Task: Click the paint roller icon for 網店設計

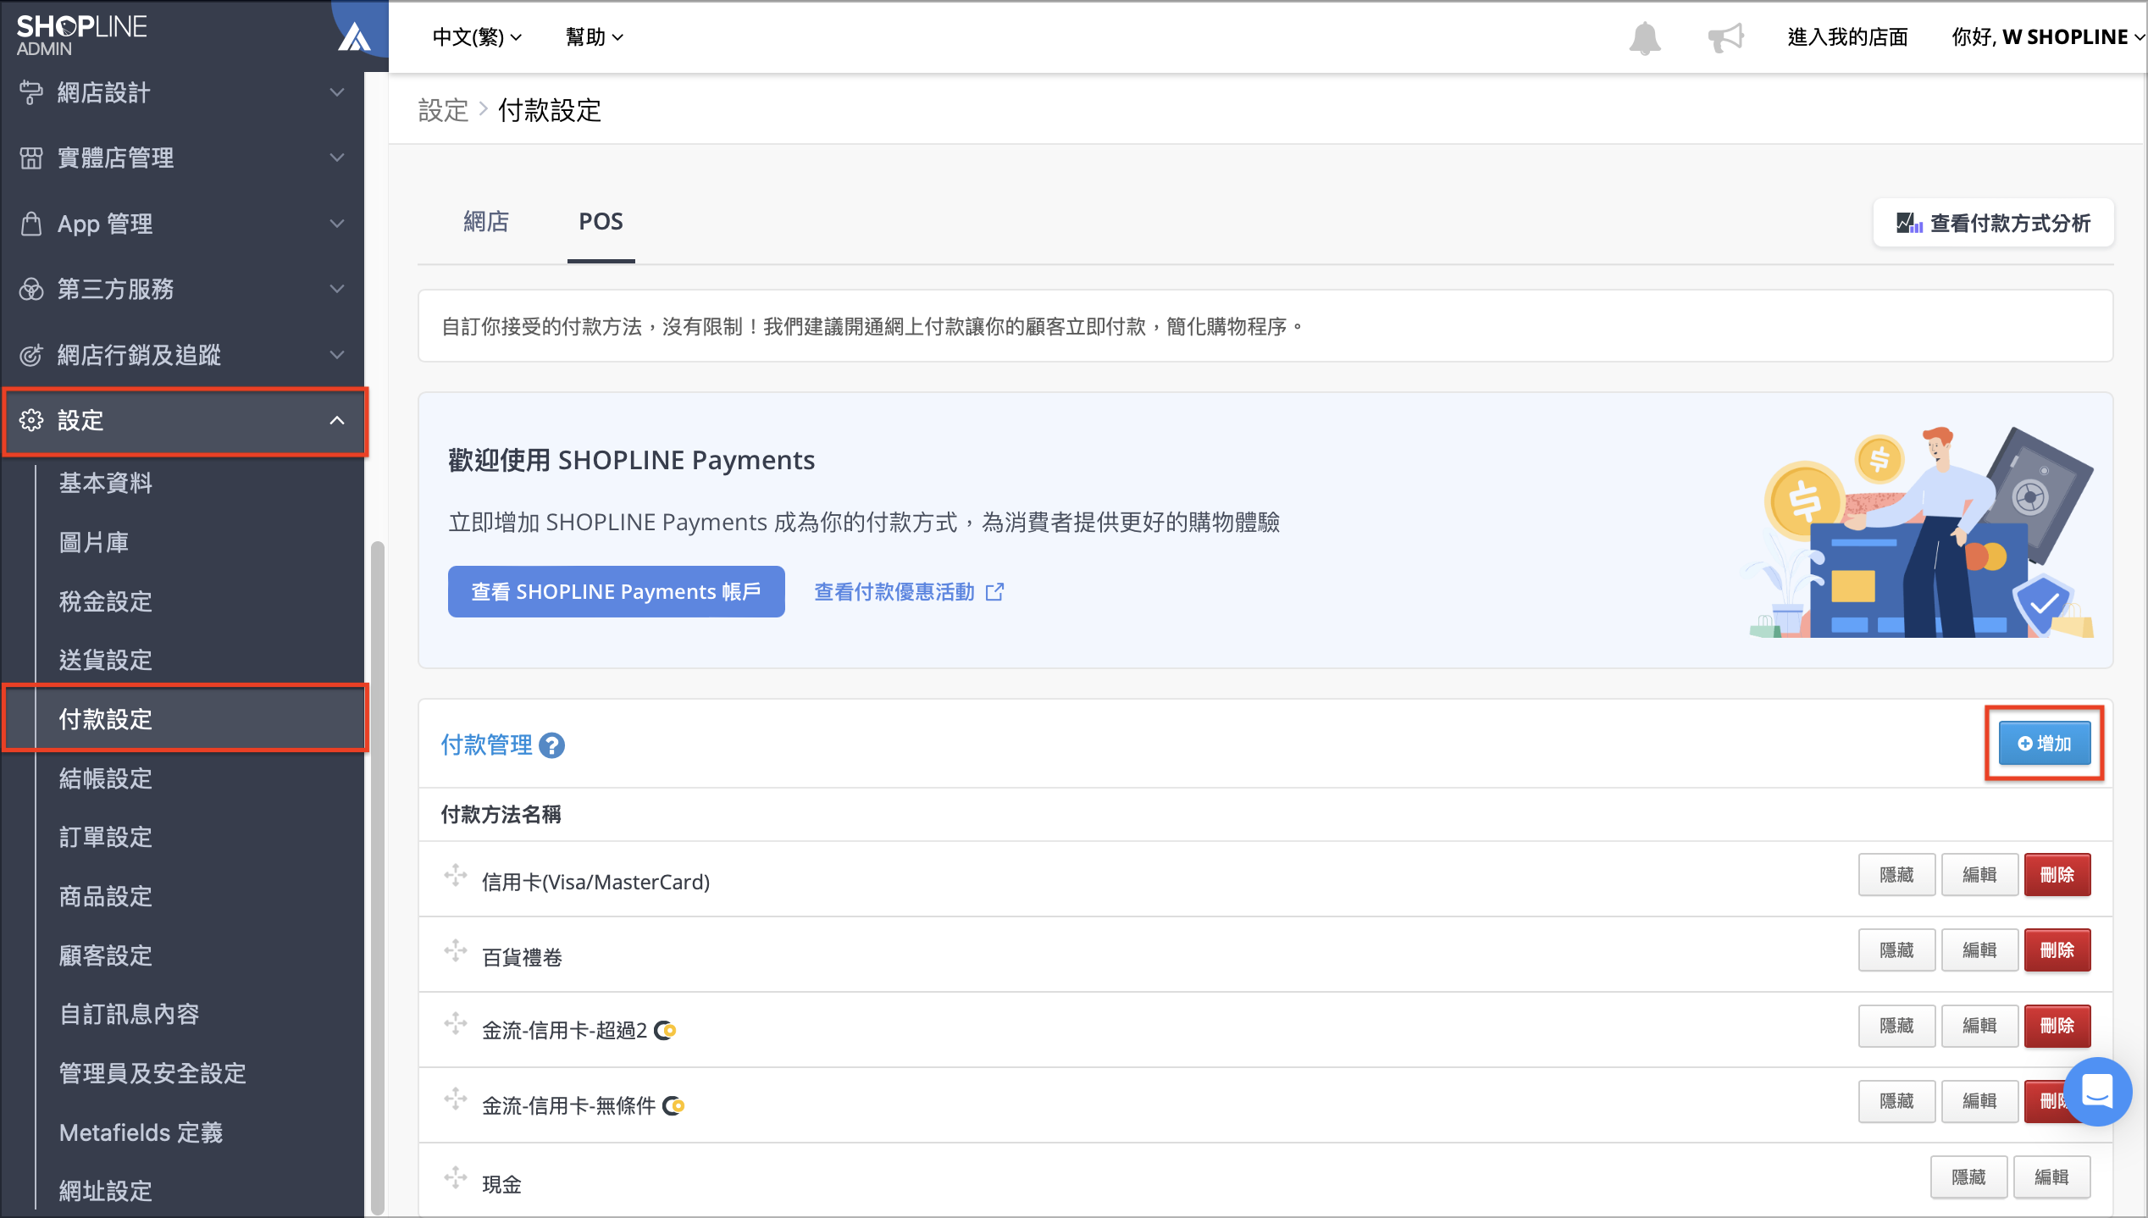Action: point(30,92)
